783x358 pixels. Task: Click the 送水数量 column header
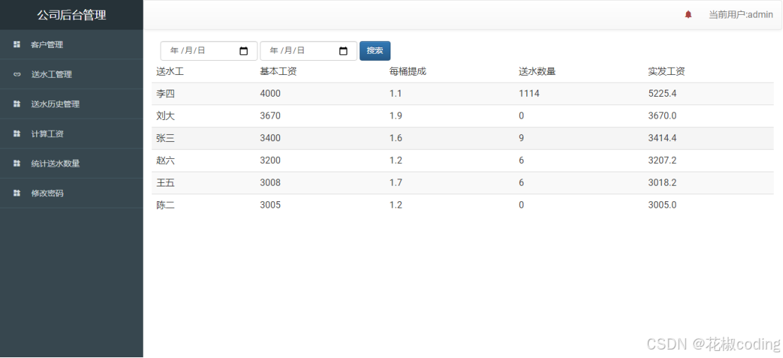click(538, 71)
